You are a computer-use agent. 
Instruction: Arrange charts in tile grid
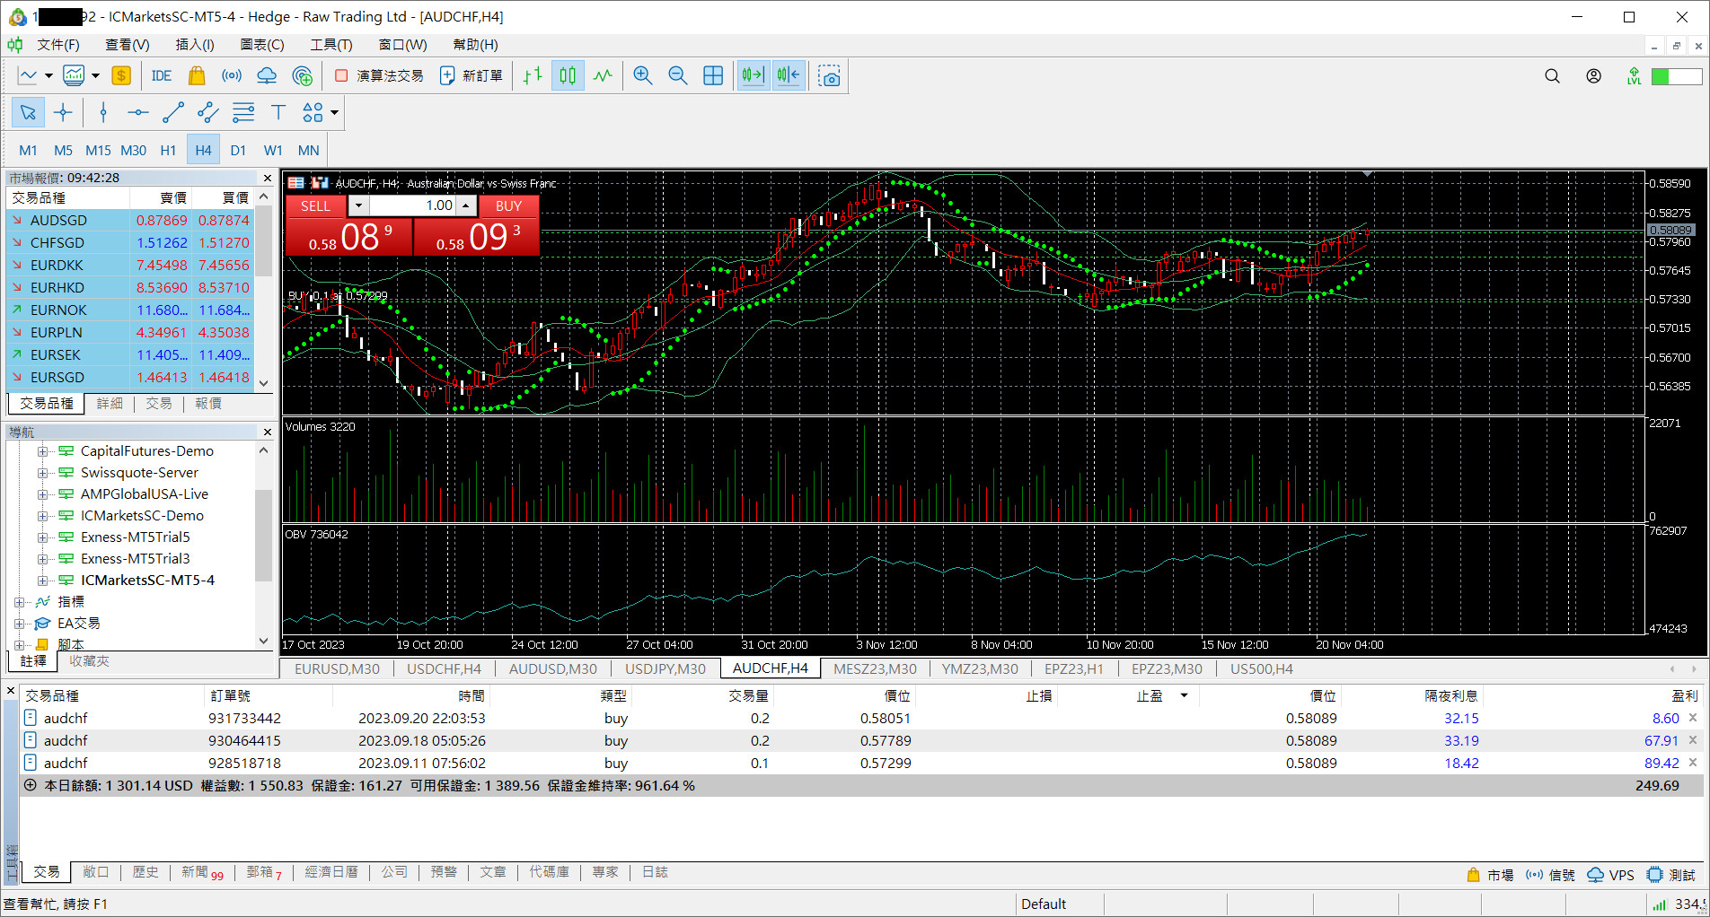tap(713, 76)
